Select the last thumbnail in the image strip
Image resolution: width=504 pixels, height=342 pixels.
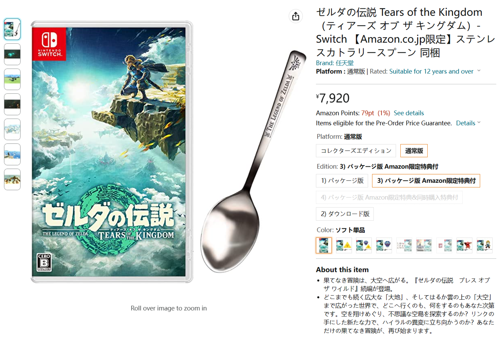pyautogui.click(x=12, y=179)
